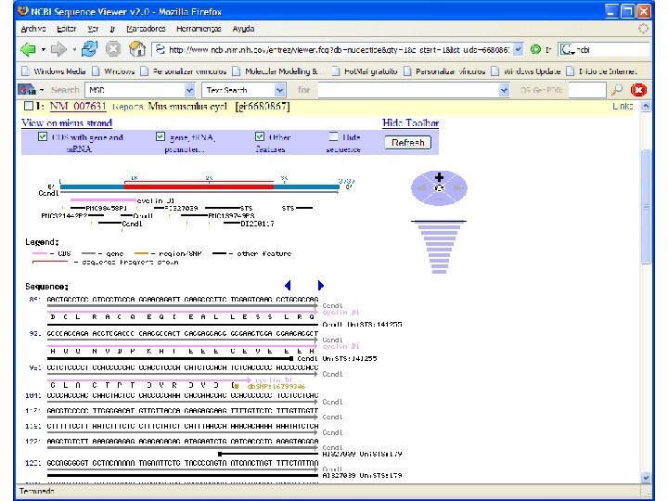Open the MGC database dropdown
The width and height of the screenshot is (668, 501).
coord(189,90)
